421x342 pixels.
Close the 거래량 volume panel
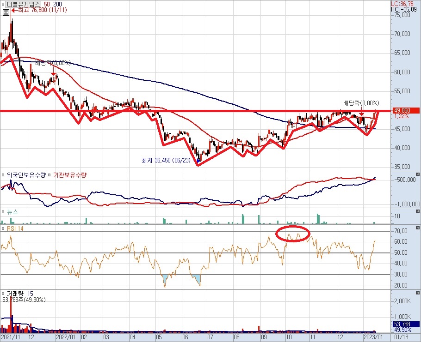(417, 293)
